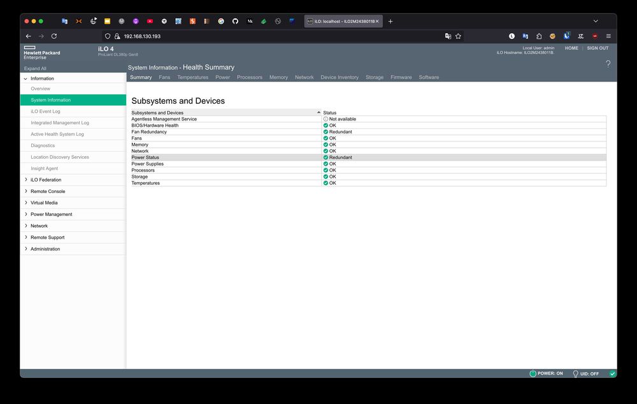Click the clock extension icon in toolbar
The image size is (637, 404).
pos(512,36)
